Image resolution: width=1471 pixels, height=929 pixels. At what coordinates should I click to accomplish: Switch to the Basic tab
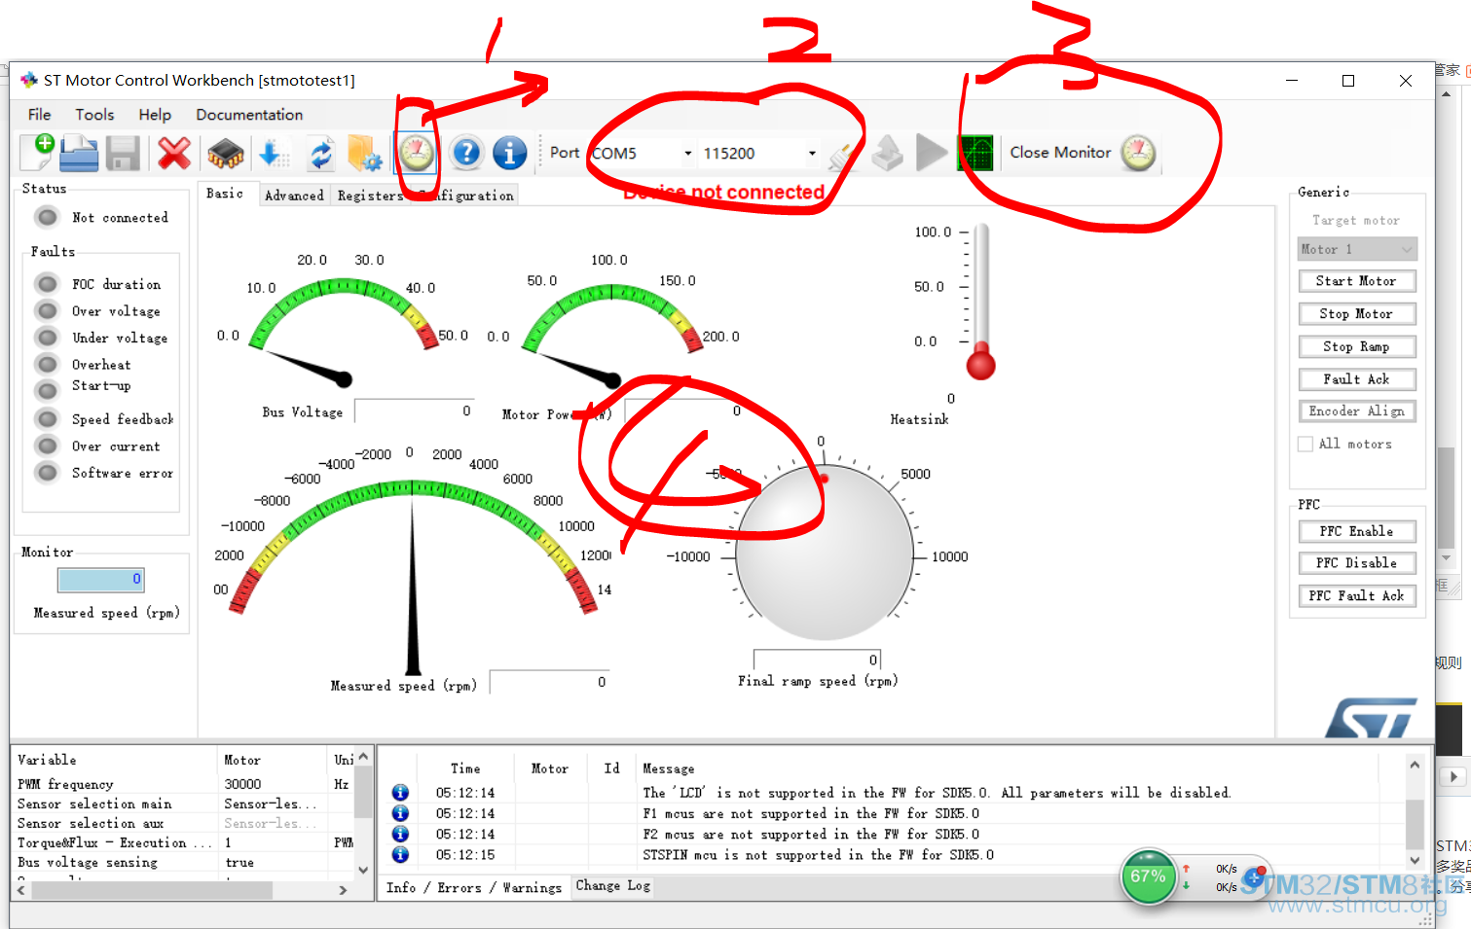(226, 194)
